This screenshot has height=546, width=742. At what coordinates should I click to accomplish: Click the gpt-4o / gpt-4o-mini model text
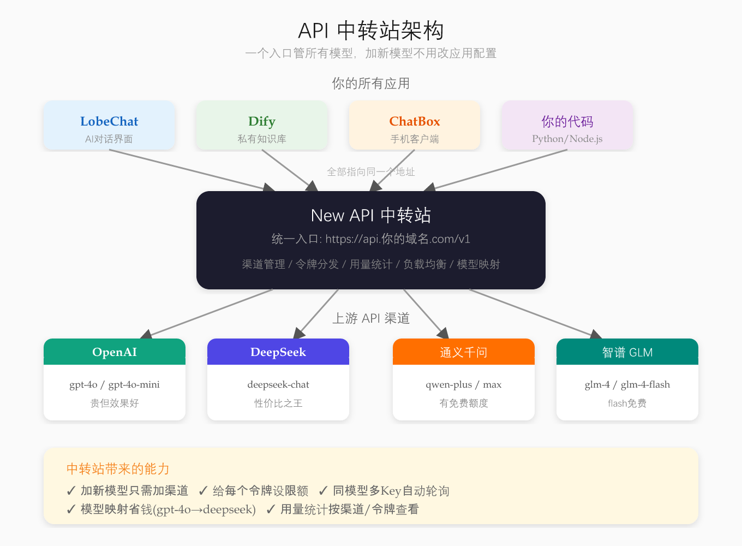[115, 384]
